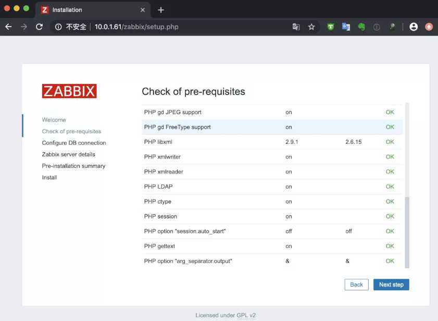438x321 pixels.
Task: Select the Installation browser tab
Action: [x=93, y=10]
